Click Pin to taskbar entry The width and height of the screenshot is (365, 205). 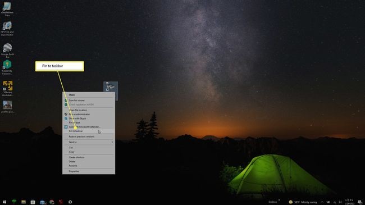(89, 131)
